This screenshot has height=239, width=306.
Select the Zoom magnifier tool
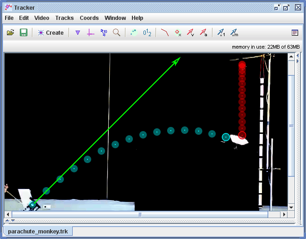(117, 33)
